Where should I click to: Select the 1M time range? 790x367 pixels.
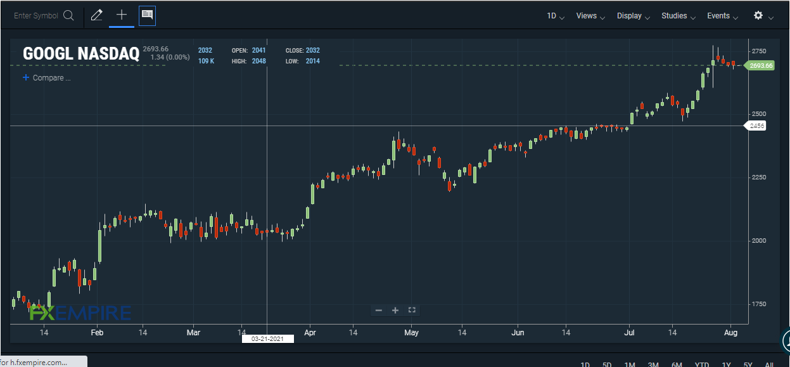pos(629,364)
